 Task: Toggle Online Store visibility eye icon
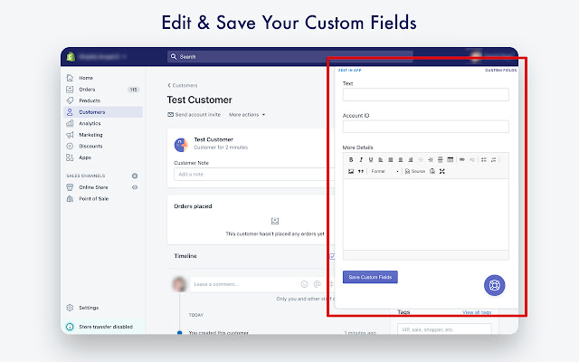pyautogui.click(x=135, y=187)
